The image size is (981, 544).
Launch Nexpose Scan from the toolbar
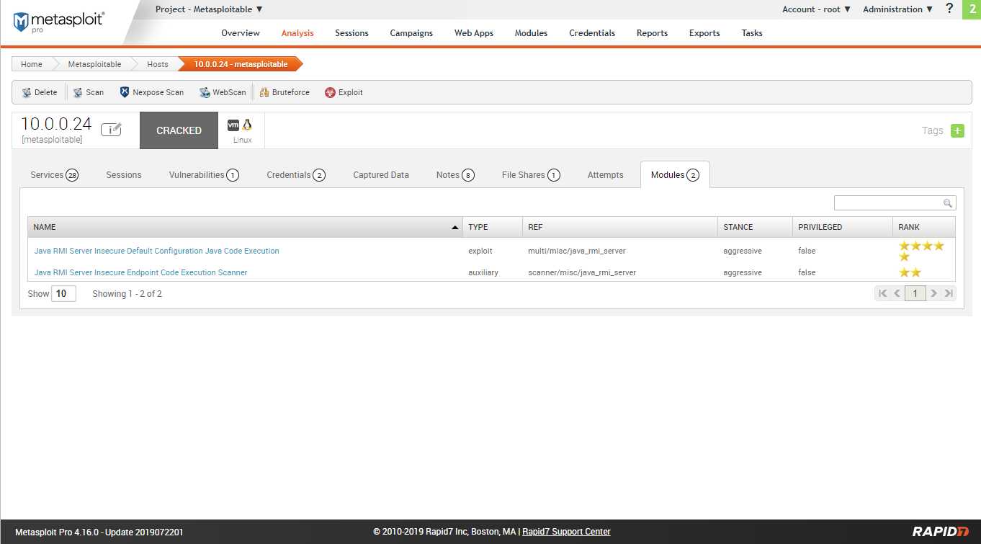(x=151, y=92)
